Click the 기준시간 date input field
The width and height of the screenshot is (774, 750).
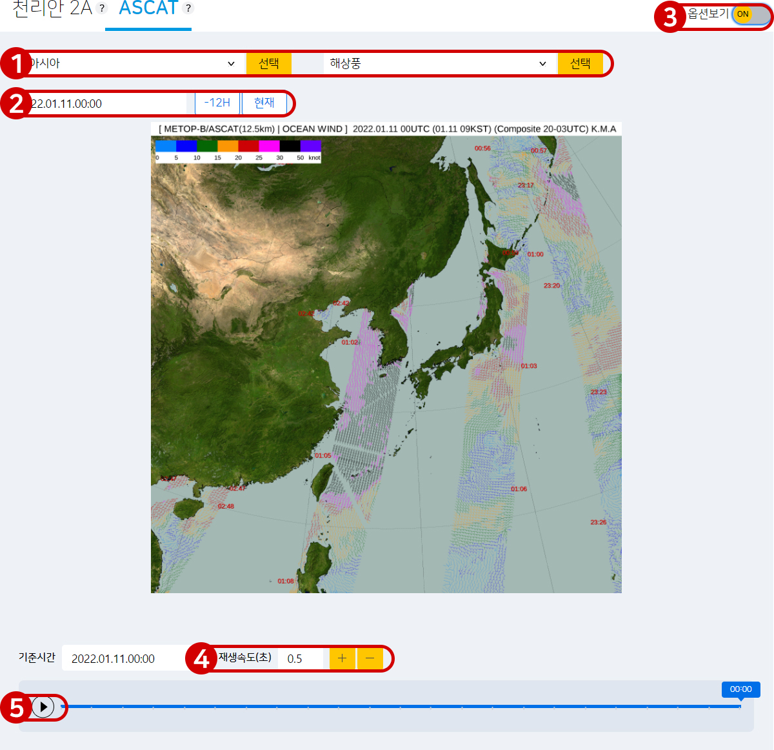123,658
